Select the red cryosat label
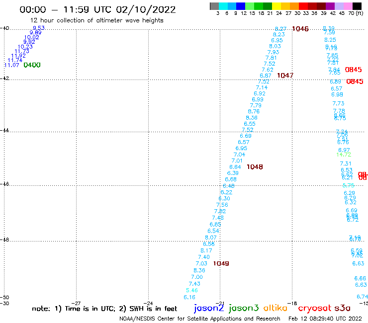 point(315,308)
